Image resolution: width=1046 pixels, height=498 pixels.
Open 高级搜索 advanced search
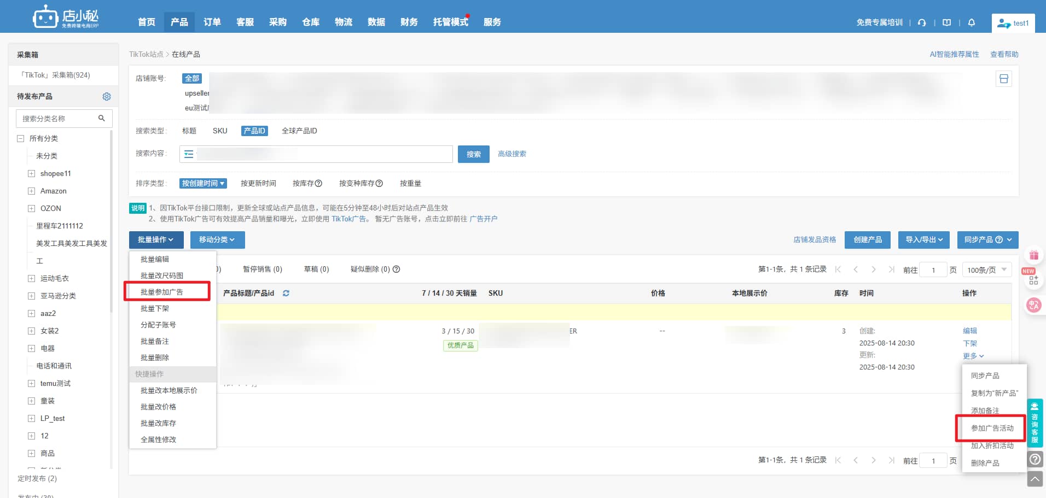tap(512, 154)
